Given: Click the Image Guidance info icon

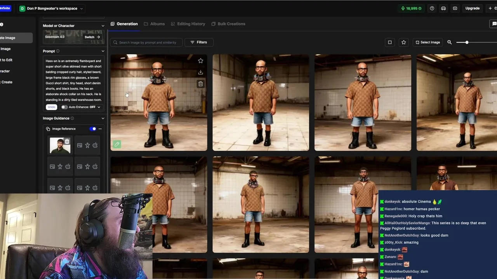Looking at the screenshot, I should tap(72, 118).
